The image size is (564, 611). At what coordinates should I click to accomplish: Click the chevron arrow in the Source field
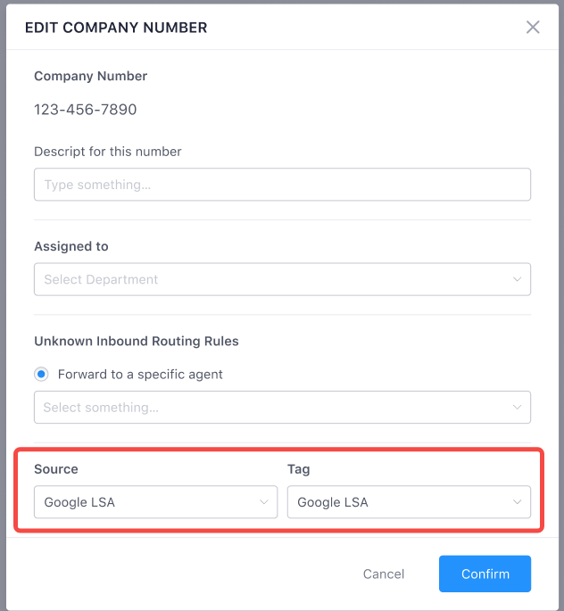(x=264, y=502)
